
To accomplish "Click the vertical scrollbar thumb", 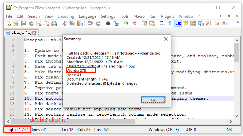I will click(237, 53).
